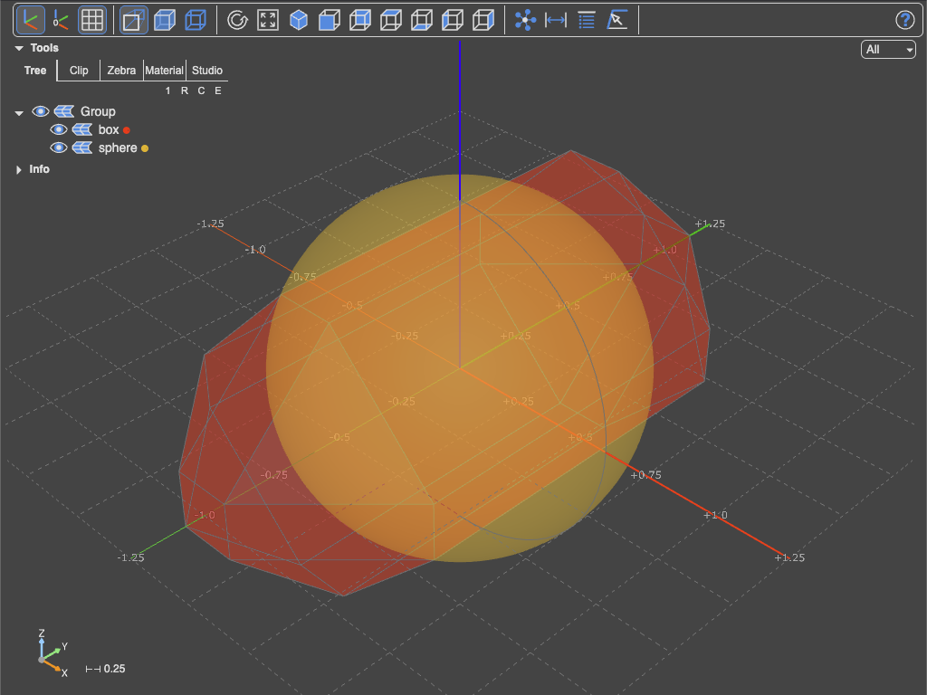This screenshot has height=695, width=927.
Task: Open the All selection filter dropdown
Action: [x=888, y=49]
